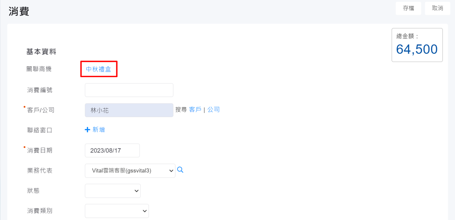Open the 業務代表 dropdown
This screenshot has width=455, height=220.
point(130,171)
